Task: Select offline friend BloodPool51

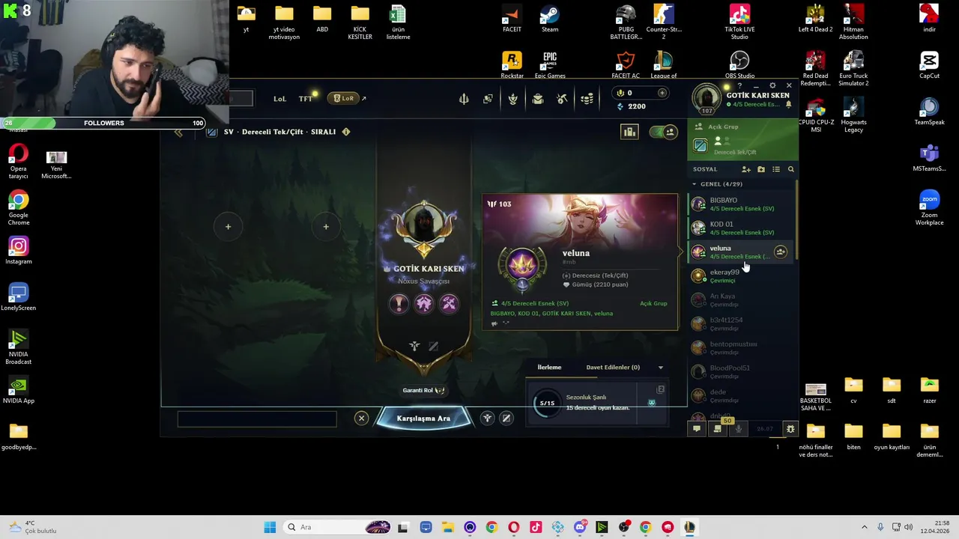Action: click(x=742, y=371)
